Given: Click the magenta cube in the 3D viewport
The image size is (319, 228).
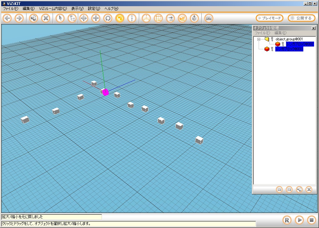Looking at the screenshot, I should pos(105,92).
